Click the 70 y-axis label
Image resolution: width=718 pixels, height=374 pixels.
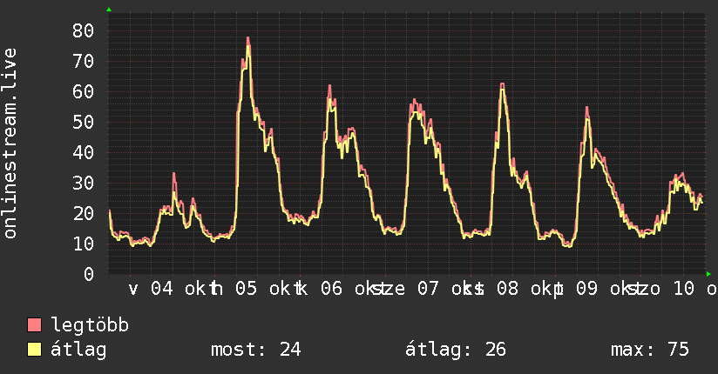83,61
